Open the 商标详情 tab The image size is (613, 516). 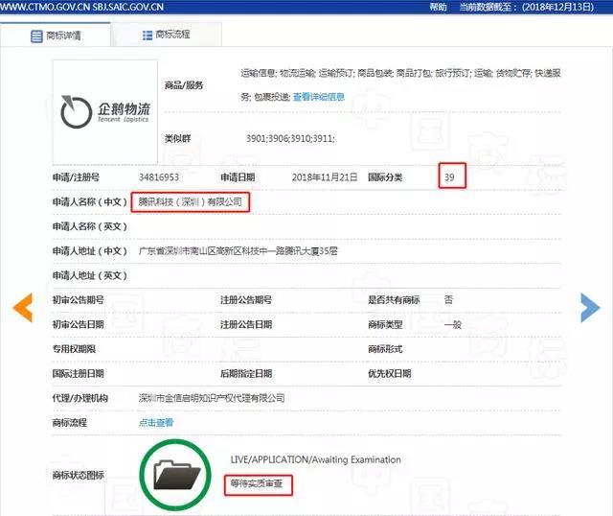coord(56,35)
